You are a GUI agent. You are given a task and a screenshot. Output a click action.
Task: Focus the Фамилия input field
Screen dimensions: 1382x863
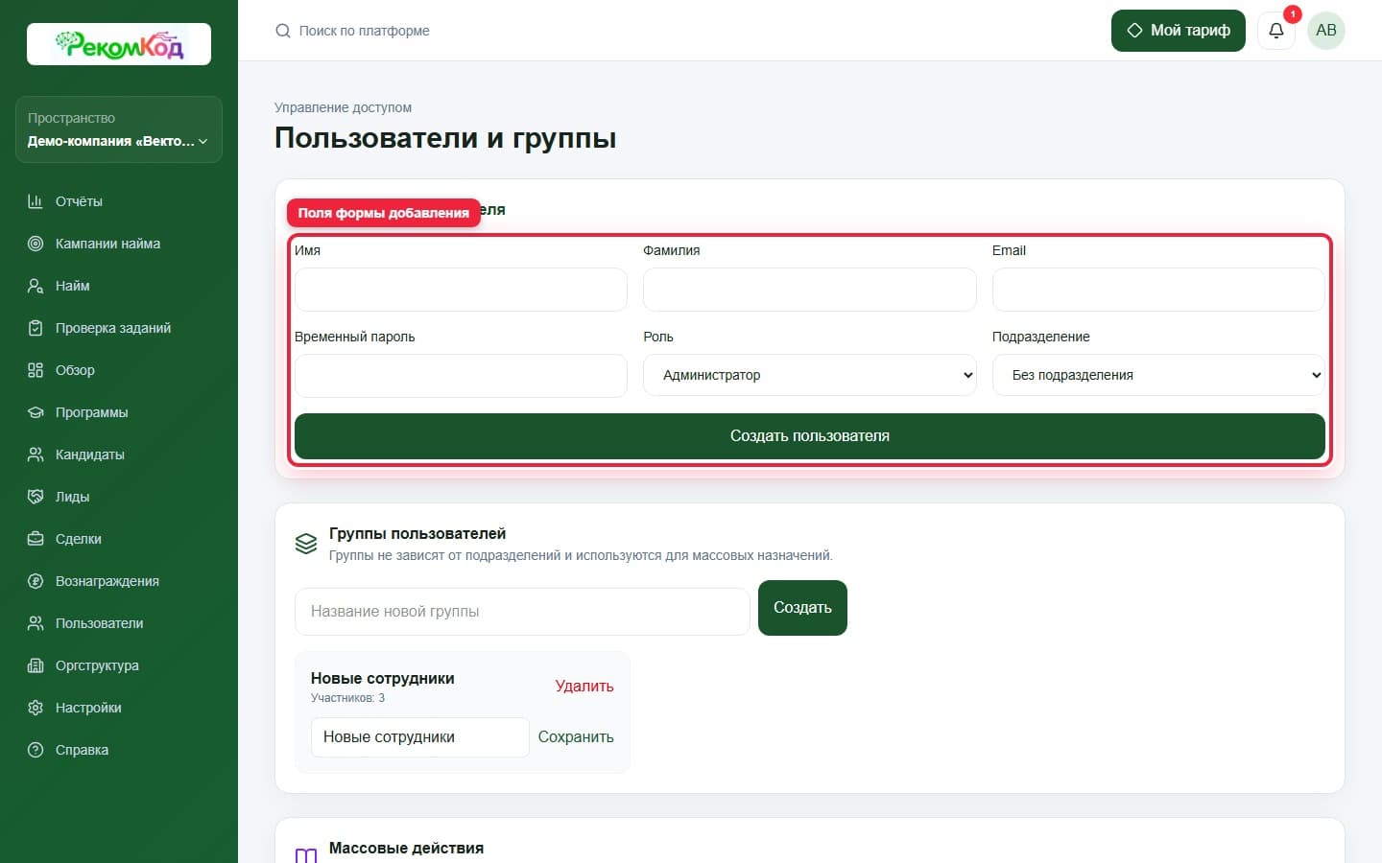809,290
